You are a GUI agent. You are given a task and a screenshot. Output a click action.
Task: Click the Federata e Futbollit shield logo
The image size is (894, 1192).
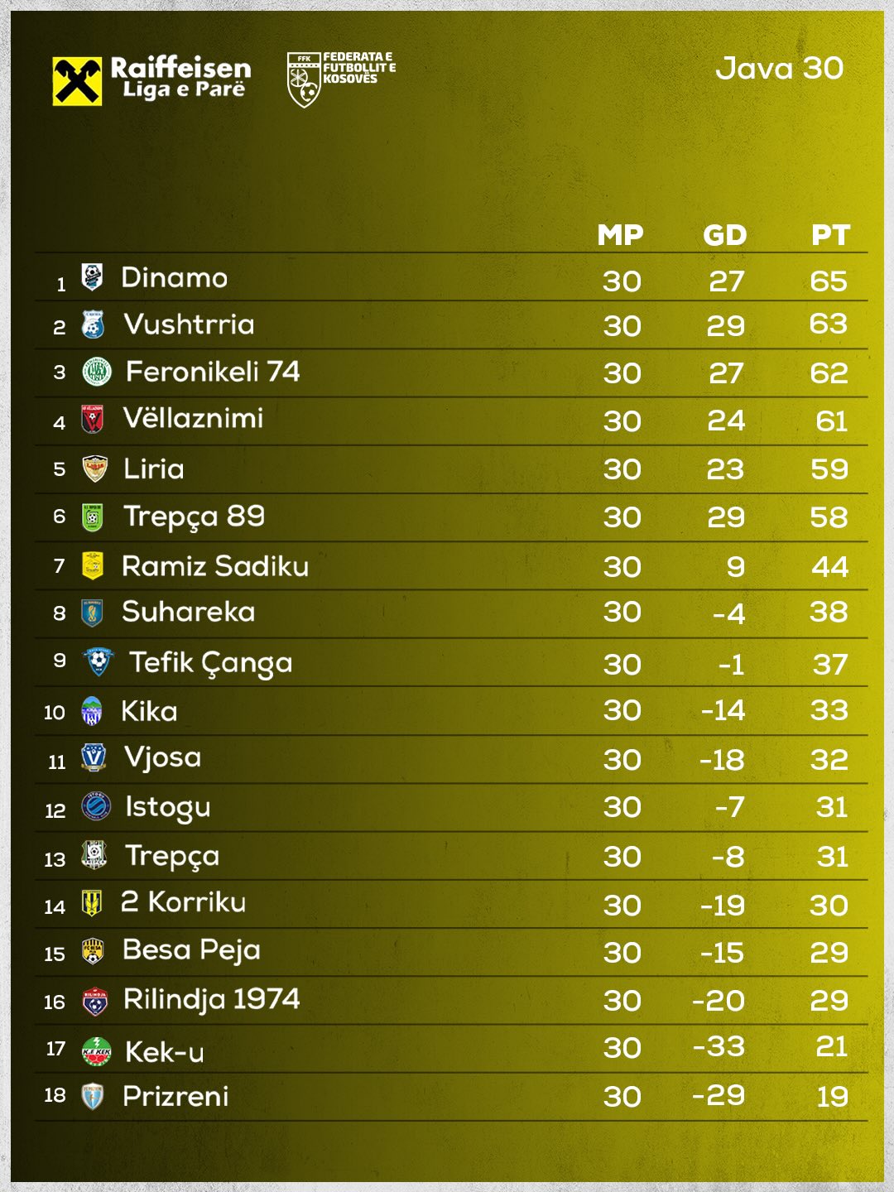point(304,80)
